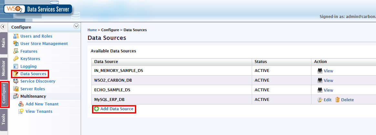The image size is (376, 135).
Task: Select the MySQL_ERP_DB name cell
Action: coord(171,100)
